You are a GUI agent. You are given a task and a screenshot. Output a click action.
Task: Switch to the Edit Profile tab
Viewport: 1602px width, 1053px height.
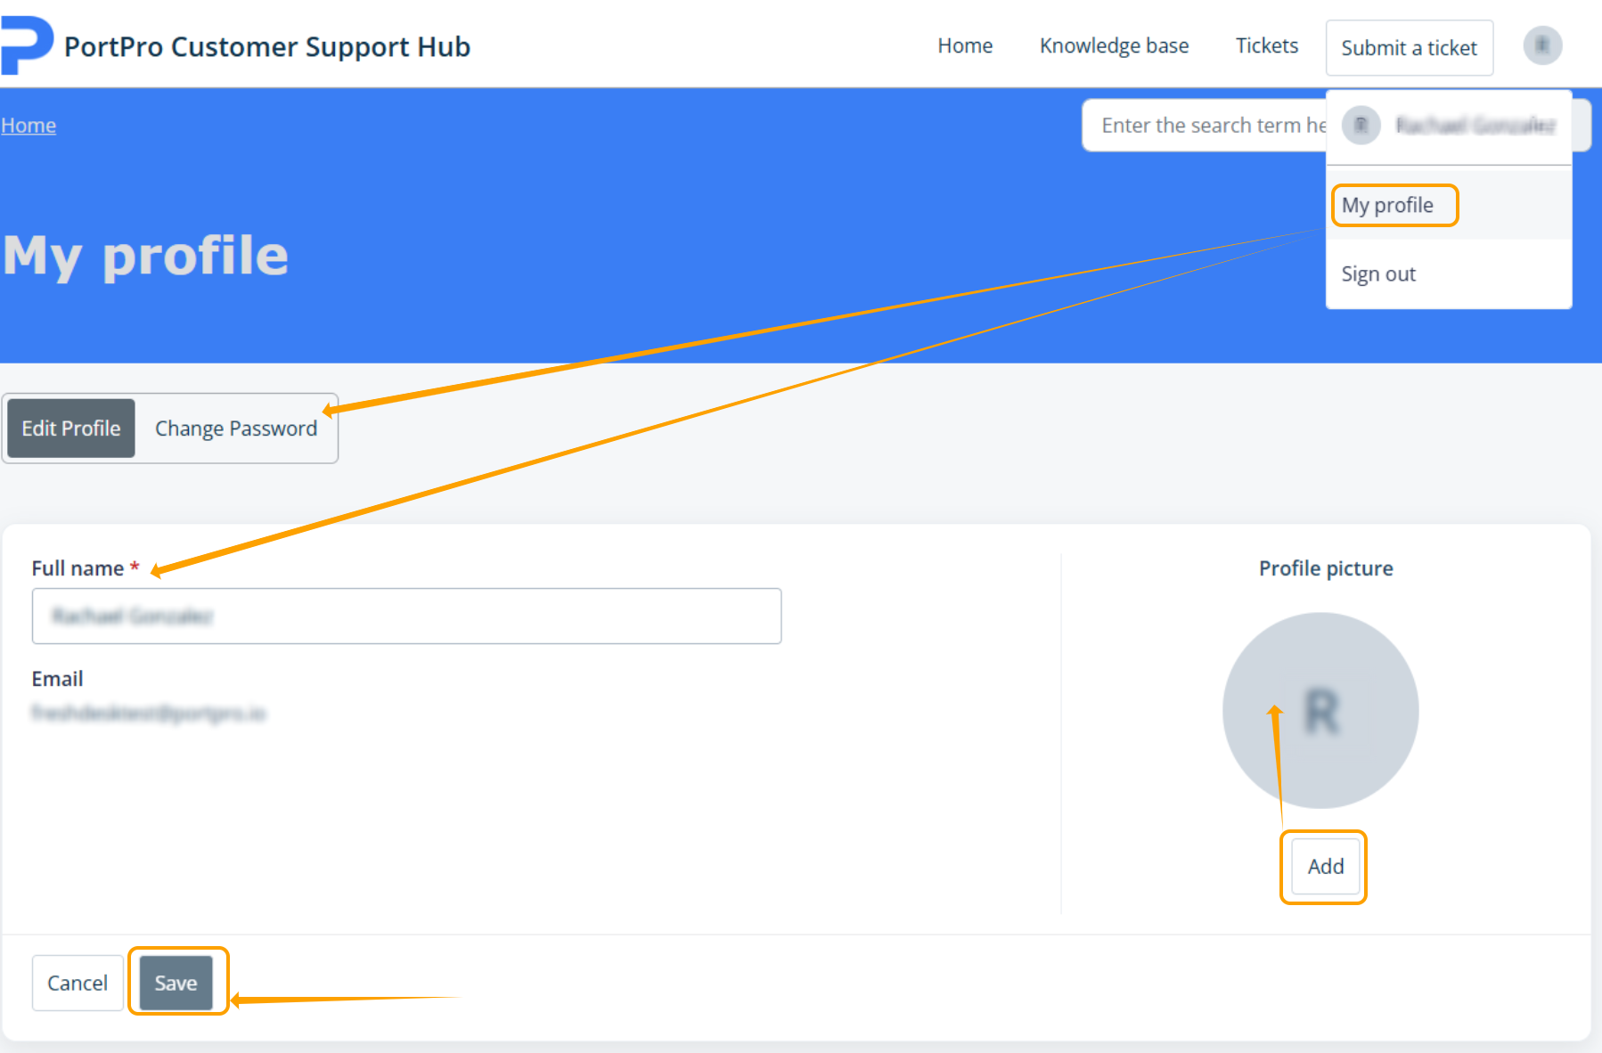(71, 429)
